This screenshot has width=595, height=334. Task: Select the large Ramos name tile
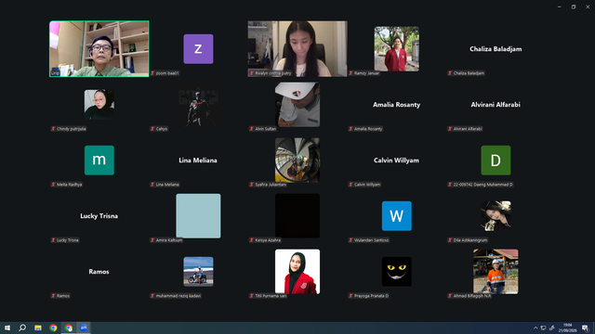coord(99,272)
